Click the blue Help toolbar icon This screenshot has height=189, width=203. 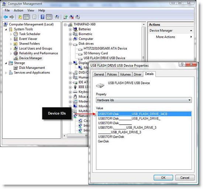(x=42, y=17)
